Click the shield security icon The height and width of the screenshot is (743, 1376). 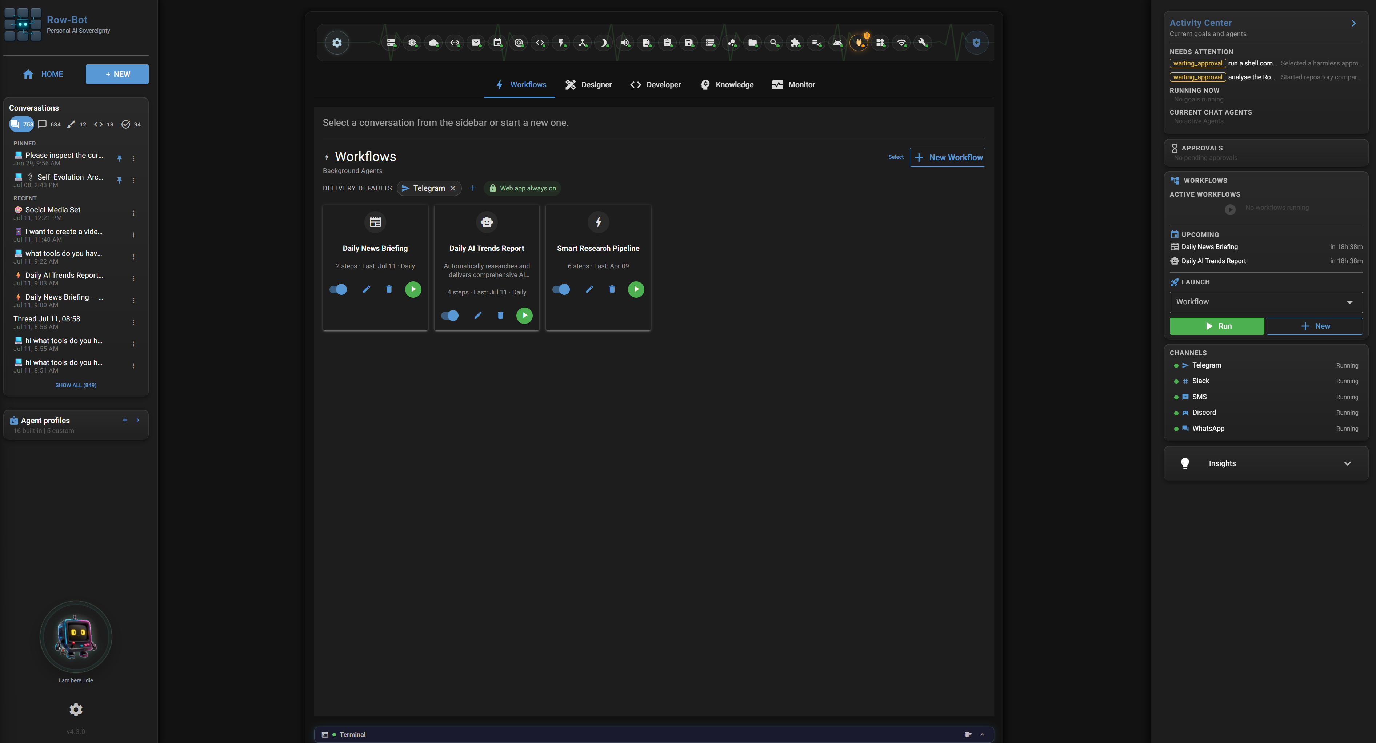976,43
